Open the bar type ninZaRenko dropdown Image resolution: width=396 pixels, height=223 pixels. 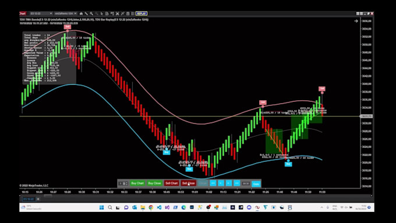[x=65, y=13]
